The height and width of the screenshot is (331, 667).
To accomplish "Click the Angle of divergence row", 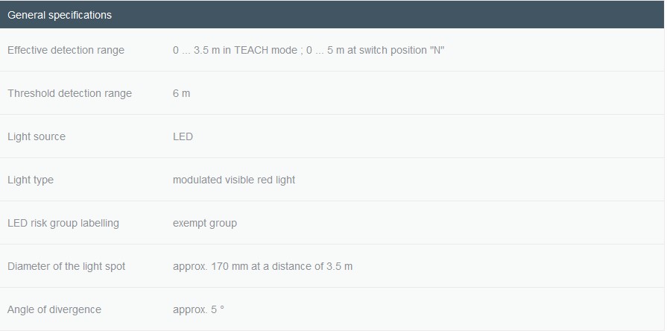I will pyautogui.click(x=332, y=309).
